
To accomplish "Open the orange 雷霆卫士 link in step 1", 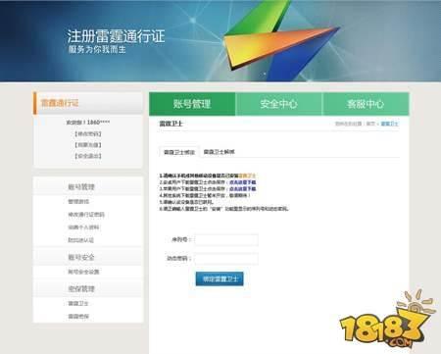I will click(x=247, y=176).
